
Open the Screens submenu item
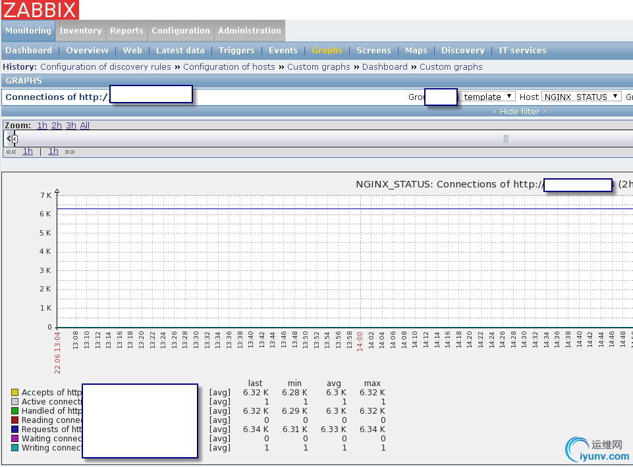373,51
